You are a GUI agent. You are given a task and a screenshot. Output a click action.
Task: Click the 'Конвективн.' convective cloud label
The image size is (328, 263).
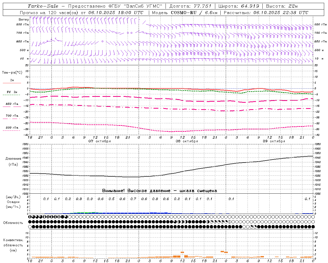pos(13,240)
